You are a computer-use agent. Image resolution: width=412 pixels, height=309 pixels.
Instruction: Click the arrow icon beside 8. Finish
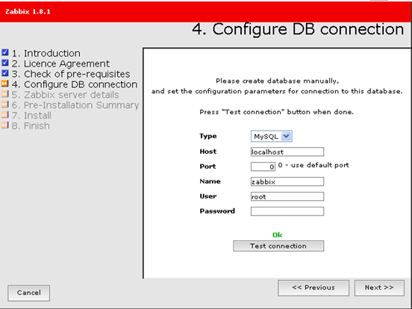(x=5, y=125)
